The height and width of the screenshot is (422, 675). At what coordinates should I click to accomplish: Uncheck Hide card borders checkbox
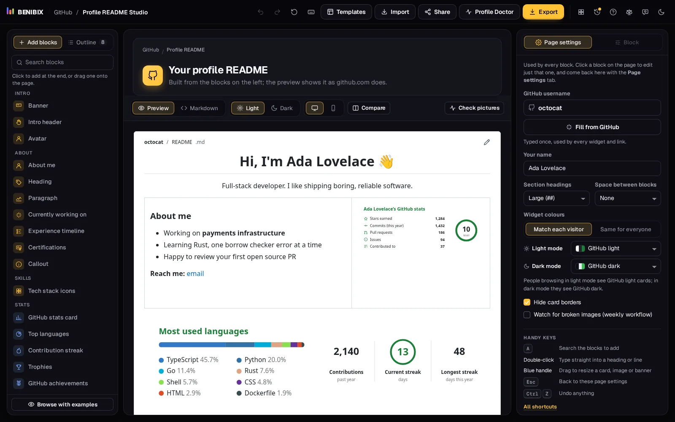pyautogui.click(x=527, y=302)
